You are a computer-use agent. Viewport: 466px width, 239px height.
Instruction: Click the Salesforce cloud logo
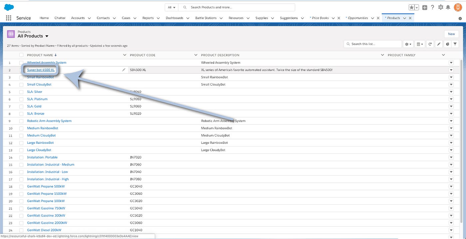[9, 7]
